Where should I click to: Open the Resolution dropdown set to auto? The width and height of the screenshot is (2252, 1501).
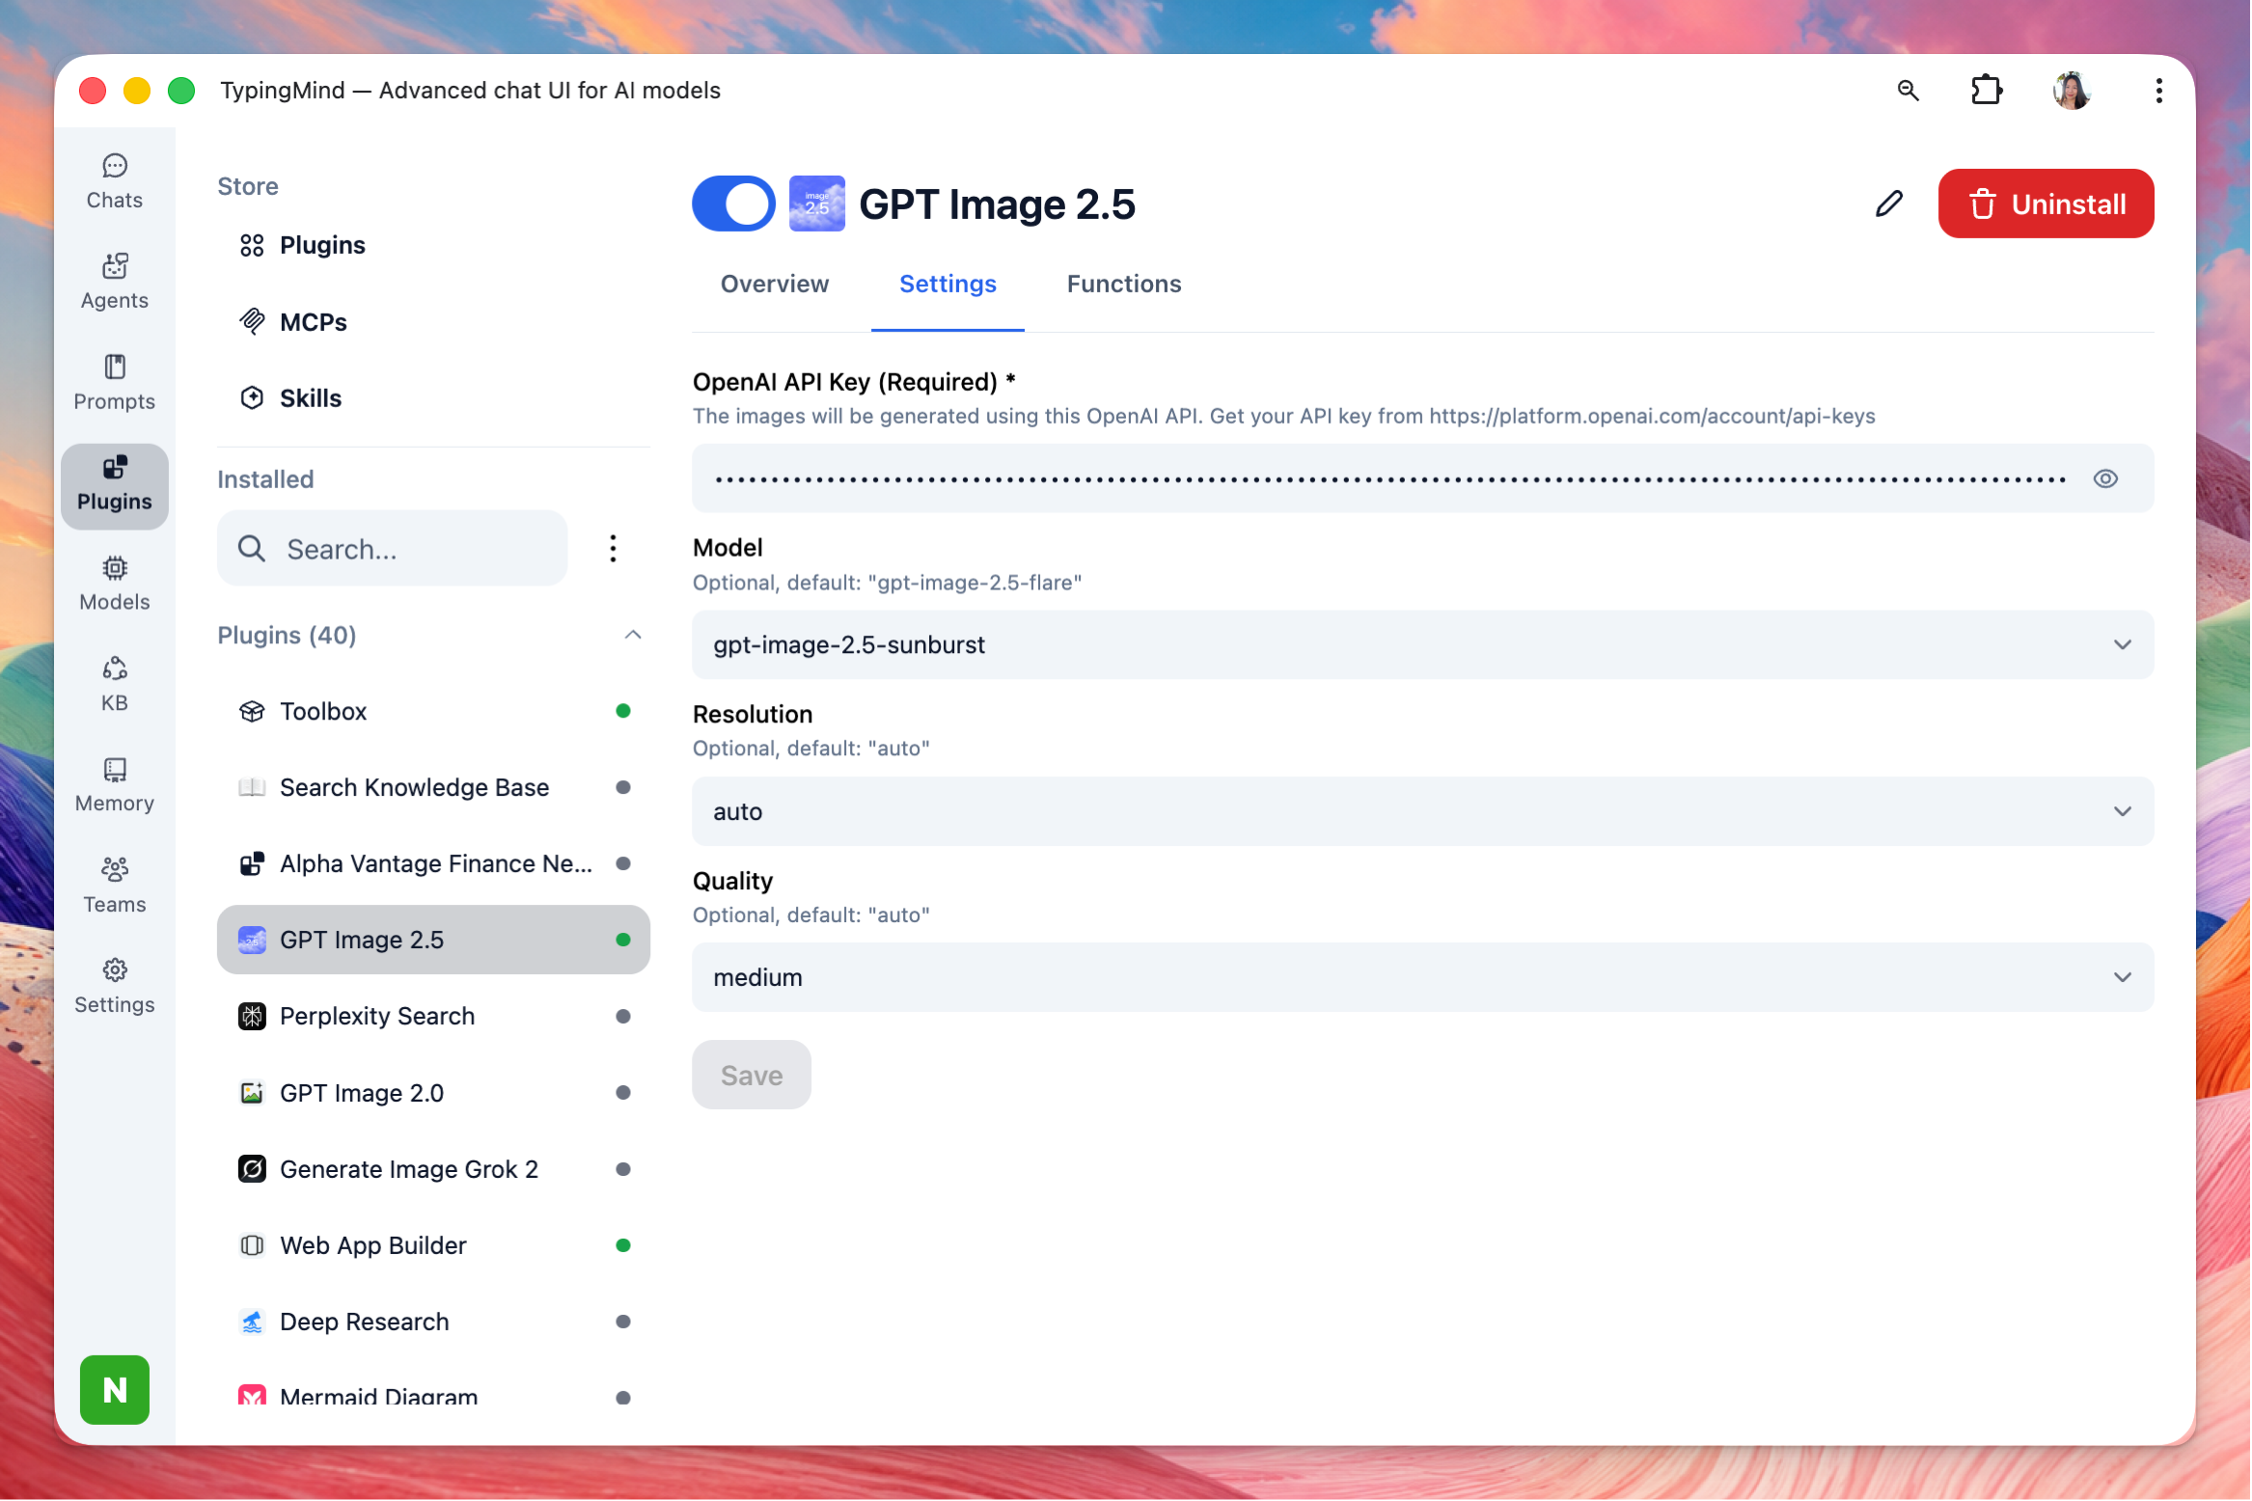[x=1423, y=812]
